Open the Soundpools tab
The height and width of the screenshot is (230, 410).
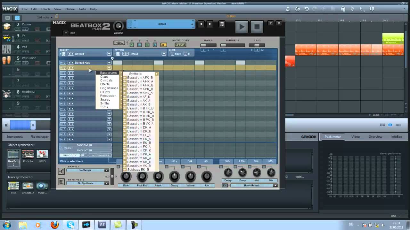[15, 137]
